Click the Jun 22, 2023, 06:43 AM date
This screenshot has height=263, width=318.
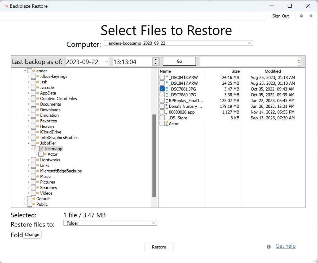pos(273,101)
